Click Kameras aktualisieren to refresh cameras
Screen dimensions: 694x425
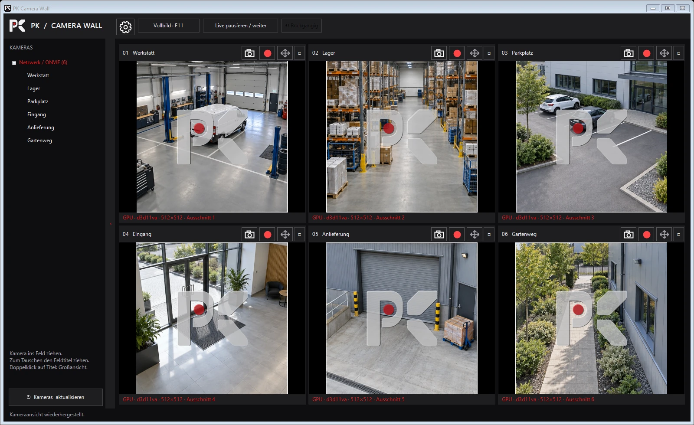click(56, 397)
